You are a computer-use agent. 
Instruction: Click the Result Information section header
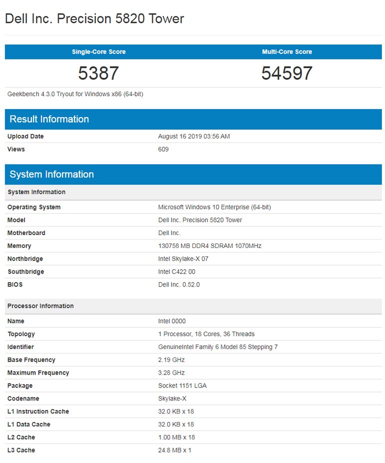(49, 119)
